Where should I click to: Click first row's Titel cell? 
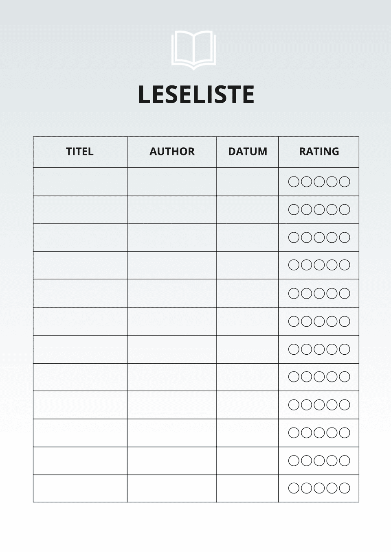click(x=80, y=181)
